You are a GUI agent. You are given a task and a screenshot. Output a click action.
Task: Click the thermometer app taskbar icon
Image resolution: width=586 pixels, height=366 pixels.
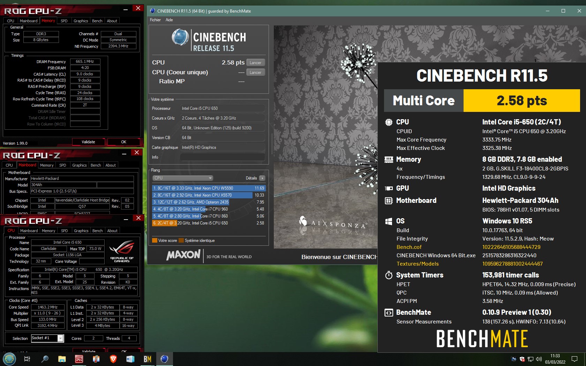click(x=96, y=359)
